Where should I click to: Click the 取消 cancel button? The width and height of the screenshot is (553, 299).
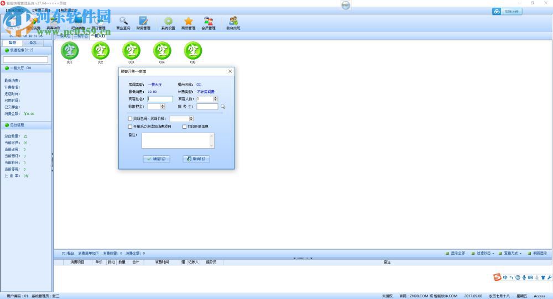pos(196,159)
